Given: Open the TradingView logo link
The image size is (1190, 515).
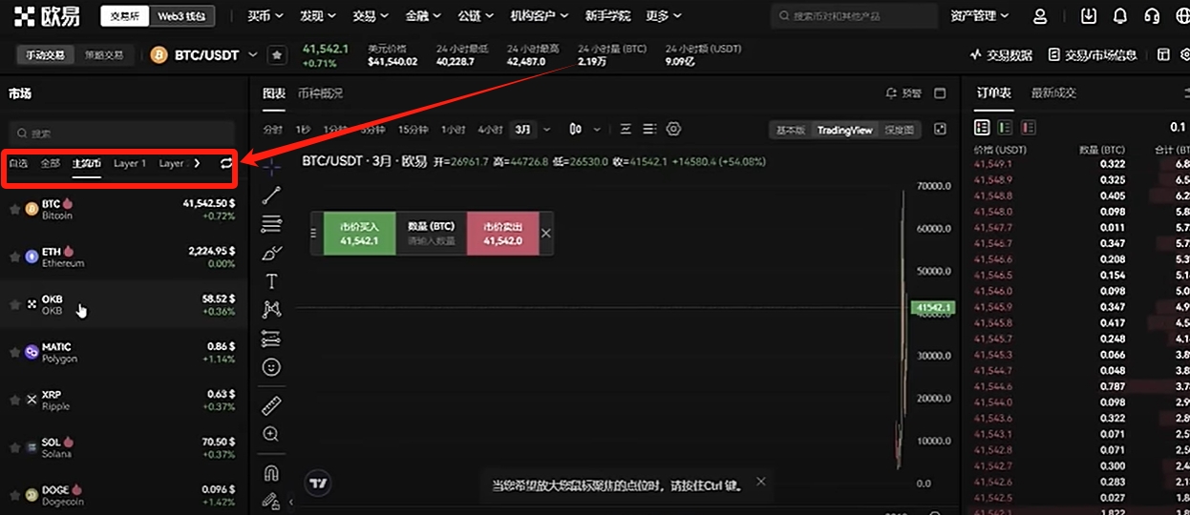Looking at the screenshot, I should pos(319,483).
